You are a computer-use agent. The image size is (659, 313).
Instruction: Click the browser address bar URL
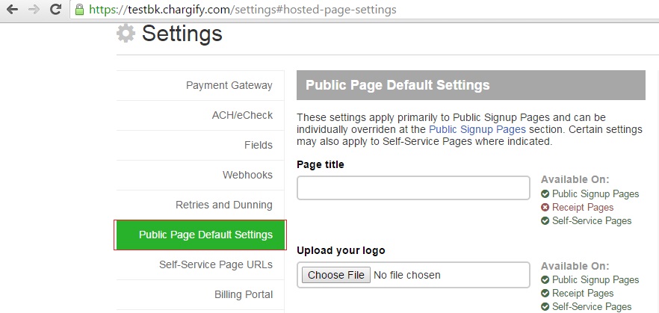coord(243,9)
